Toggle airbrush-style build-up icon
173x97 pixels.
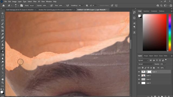68,5
